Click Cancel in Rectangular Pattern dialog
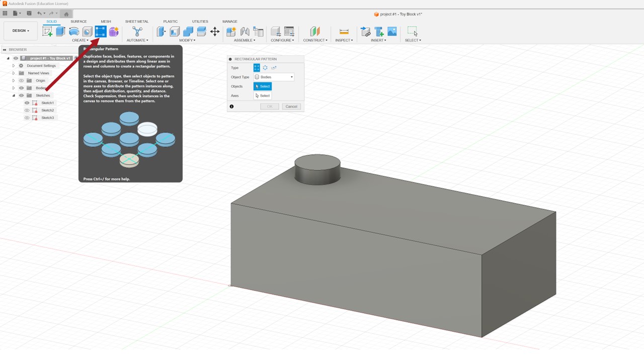644x362 pixels. (x=291, y=107)
